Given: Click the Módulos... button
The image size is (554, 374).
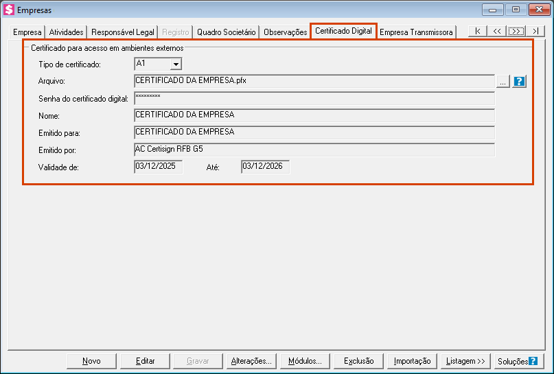Looking at the screenshot, I should [305, 361].
